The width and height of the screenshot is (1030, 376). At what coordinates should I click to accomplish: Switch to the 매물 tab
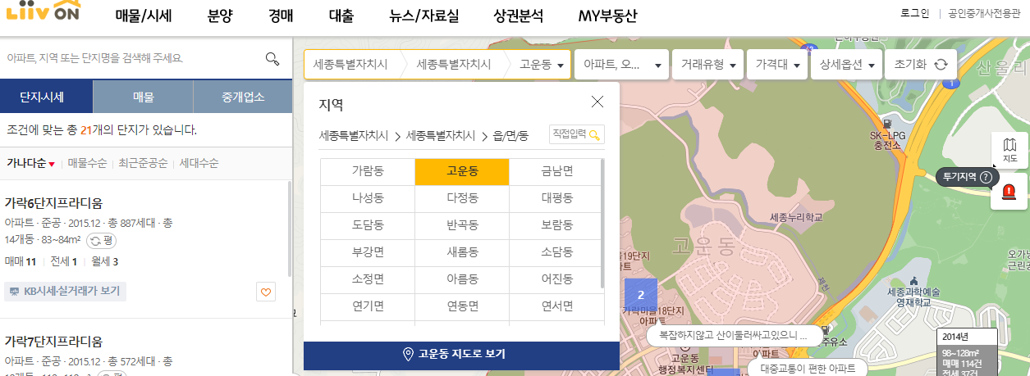144,97
